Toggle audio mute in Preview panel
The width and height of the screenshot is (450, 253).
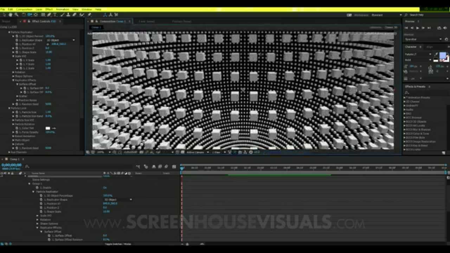[x=445, y=28]
